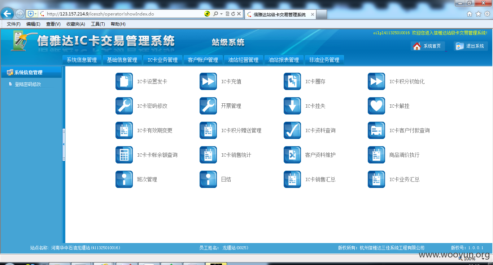Click the 系统信息管理 sidebar header
The height and width of the screenshot is (265, 493).
pos(31,72)
